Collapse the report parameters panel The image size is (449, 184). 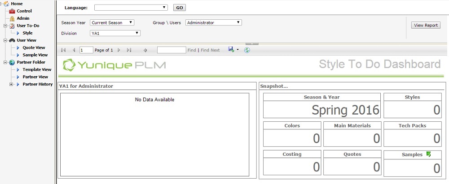(252, 44)
